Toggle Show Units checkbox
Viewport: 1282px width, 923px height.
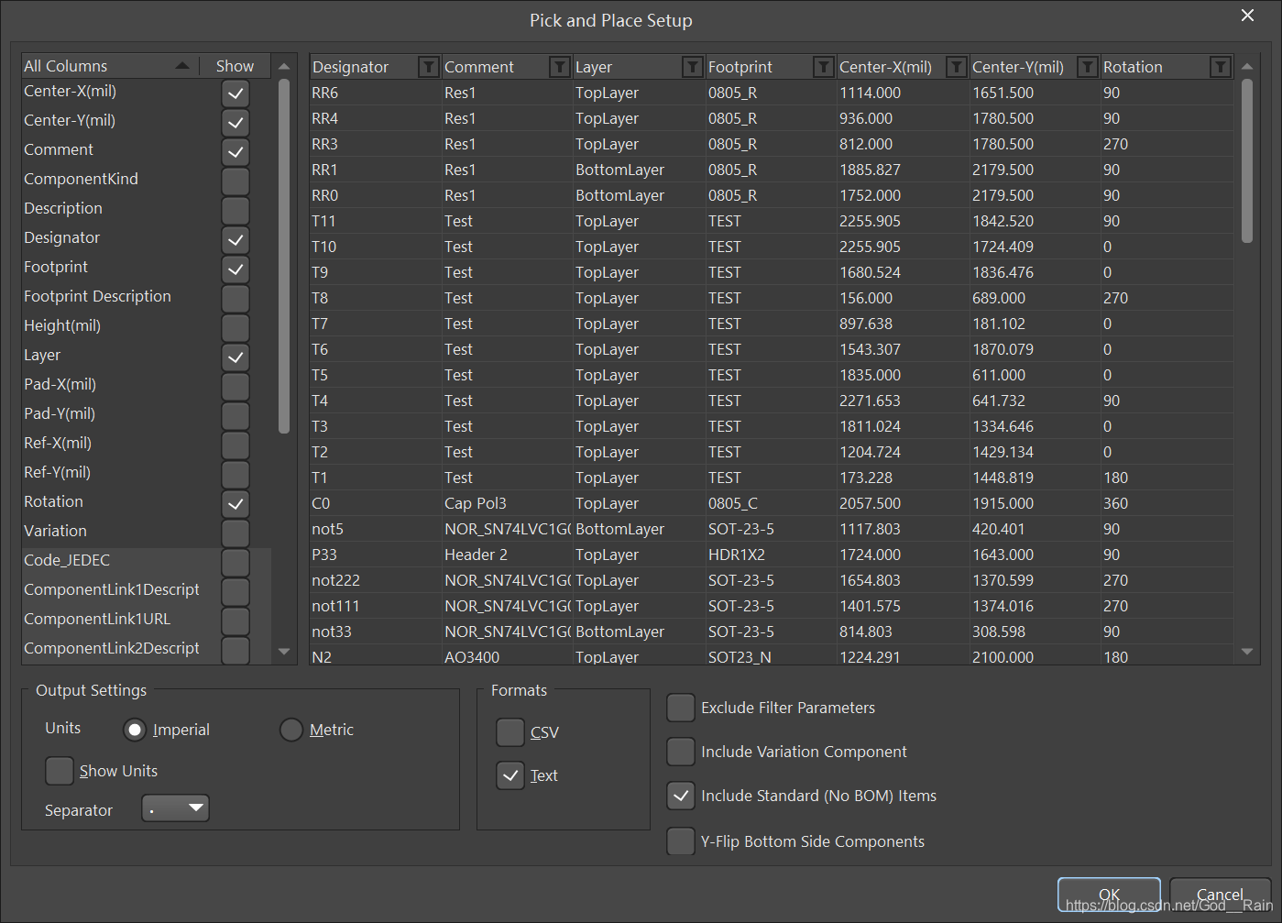click(x=60, y=771)
